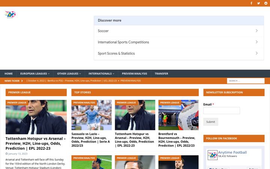This screenshot has height=169, width=270.
Task: Open Sport Scores & Statistics chevron
Action: [x=256, y=53]
